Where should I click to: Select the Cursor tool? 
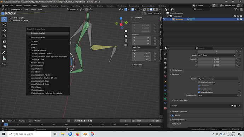click(4, 25)
